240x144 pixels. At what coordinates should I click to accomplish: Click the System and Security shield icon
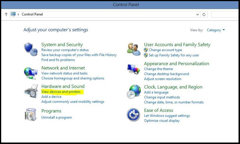pyautogui.click(x=31, y=49)
